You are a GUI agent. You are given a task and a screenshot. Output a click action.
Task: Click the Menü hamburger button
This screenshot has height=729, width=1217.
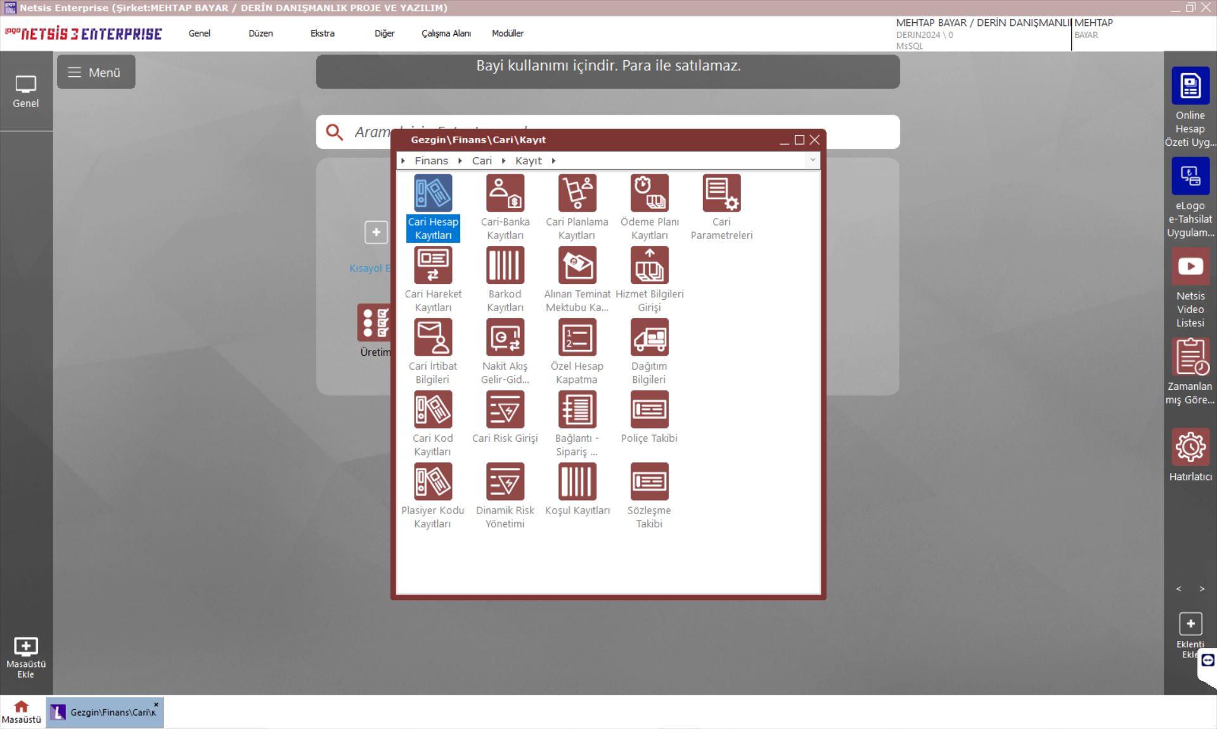[x=96, y=72]
